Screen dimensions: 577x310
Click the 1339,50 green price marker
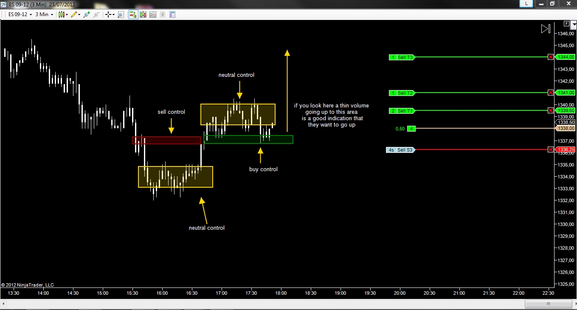pyautogui.click(x=566, y=110)
